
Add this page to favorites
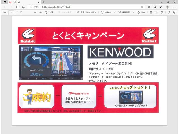(142, 7)
